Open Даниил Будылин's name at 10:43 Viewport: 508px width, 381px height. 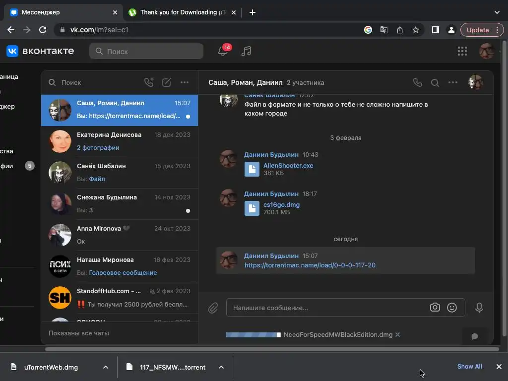point(271,155)
